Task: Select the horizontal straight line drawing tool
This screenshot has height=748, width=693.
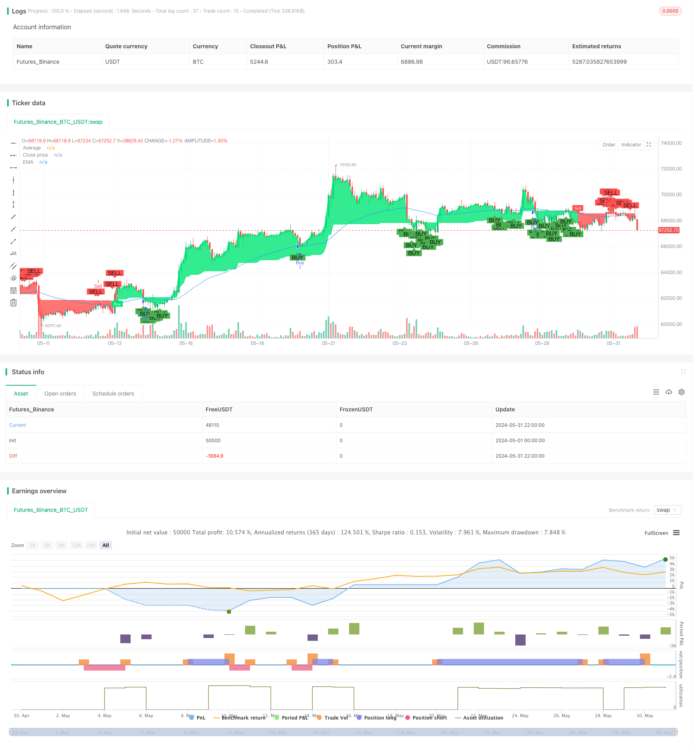Action: 13,143
